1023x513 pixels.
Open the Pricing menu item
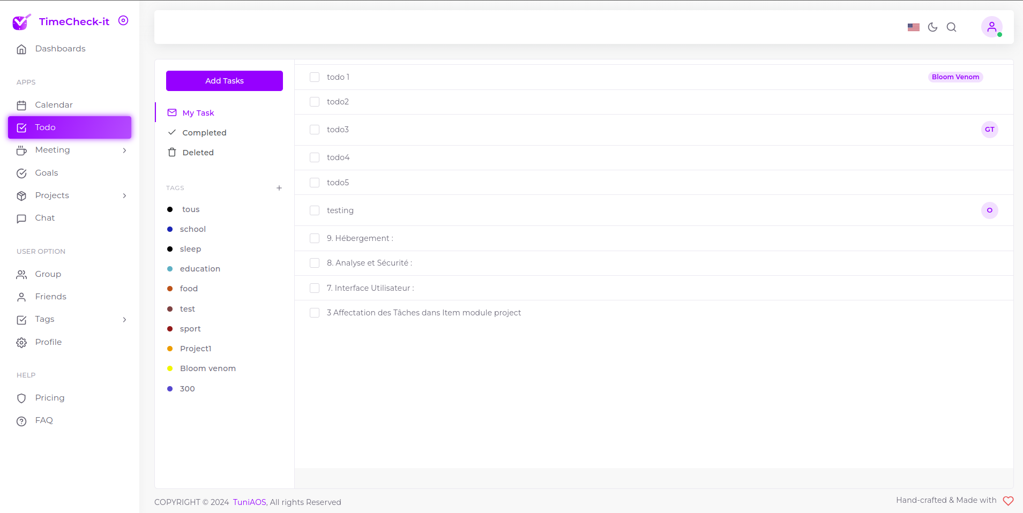[49, 397]
